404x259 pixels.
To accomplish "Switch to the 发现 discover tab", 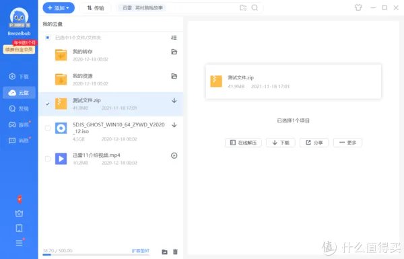I will click(x=19, y=108).
